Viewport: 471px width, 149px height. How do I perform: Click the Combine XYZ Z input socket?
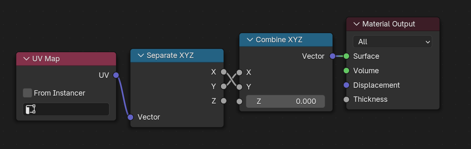[239, 101]
